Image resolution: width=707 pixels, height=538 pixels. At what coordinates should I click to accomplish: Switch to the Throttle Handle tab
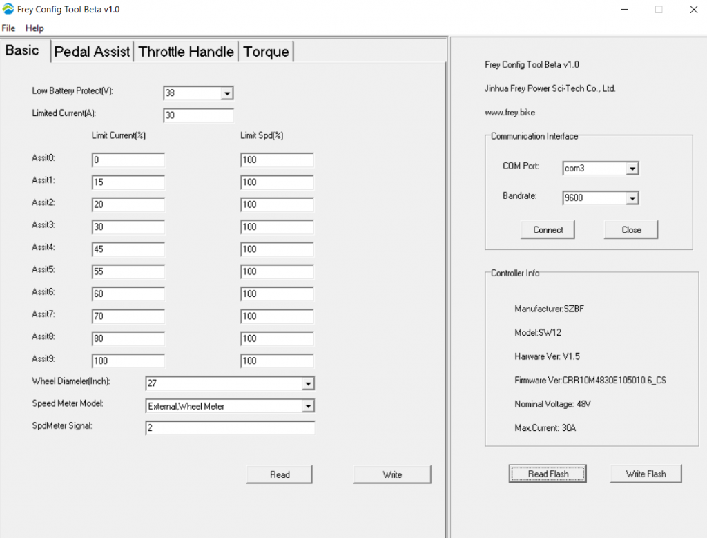click(x=185, y=51)
